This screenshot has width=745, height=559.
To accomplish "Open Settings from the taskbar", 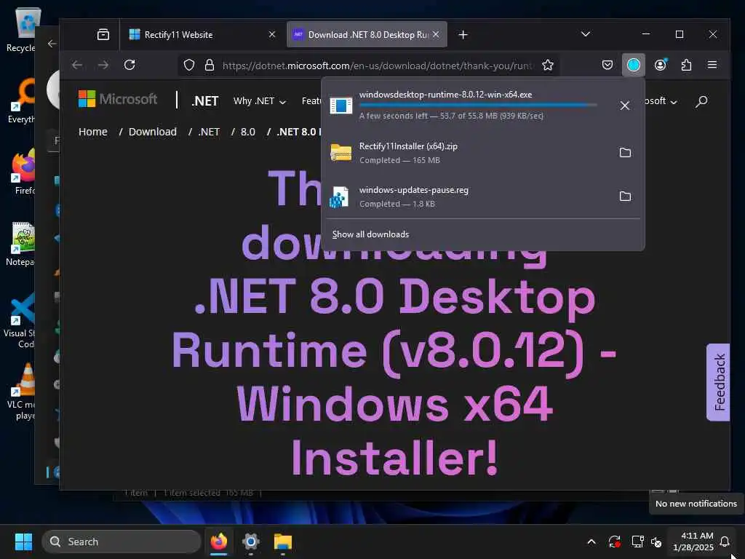I will [251, 542].
